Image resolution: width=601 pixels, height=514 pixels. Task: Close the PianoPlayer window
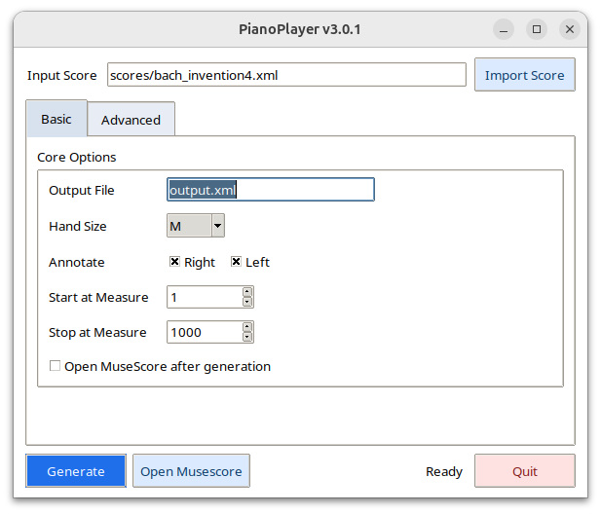point(570,29)
